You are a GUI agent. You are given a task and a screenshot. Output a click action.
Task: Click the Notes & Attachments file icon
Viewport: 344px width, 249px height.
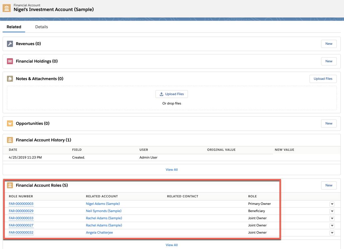coord(10,79)
